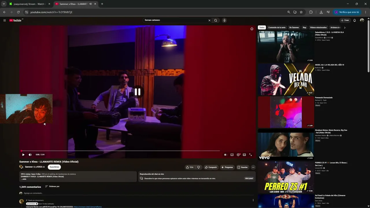The width and height of the screenshot is (370, 208).
Task: Open the zoom icon in the address bar
Action: [288, 12]
